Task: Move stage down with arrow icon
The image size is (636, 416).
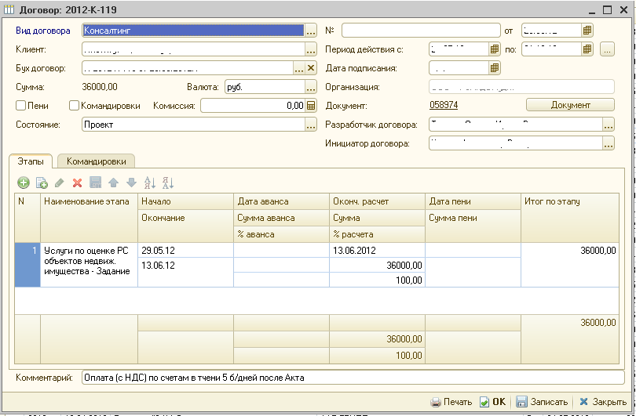Action: (x=131, y=183)
